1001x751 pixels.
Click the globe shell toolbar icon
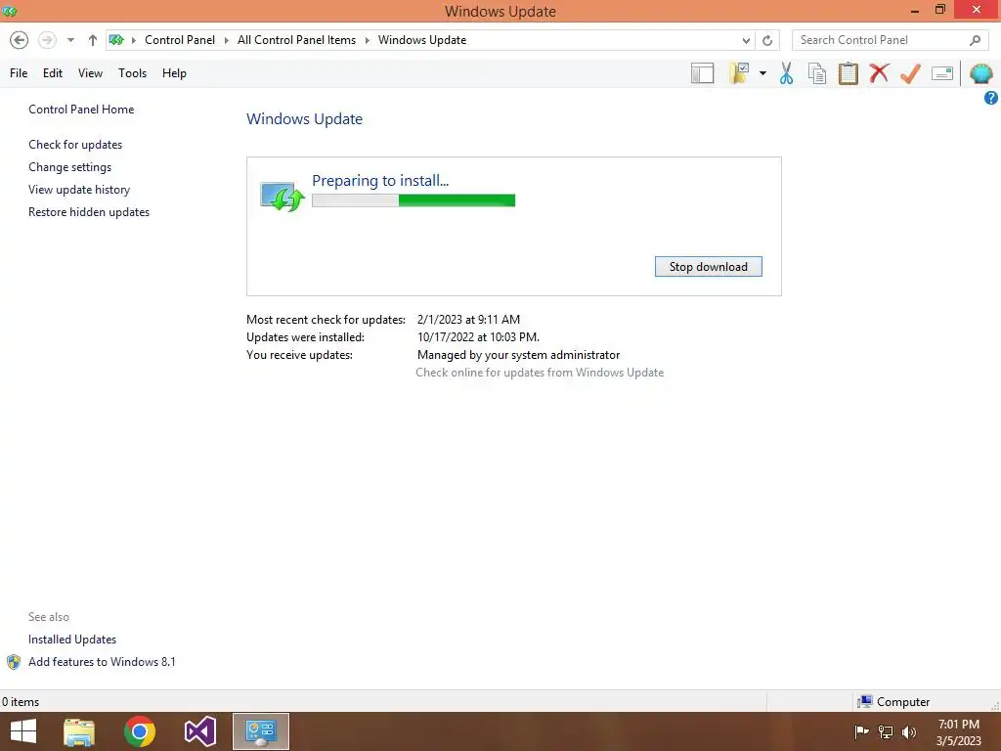pyautogui.click(x=981, y=73)
